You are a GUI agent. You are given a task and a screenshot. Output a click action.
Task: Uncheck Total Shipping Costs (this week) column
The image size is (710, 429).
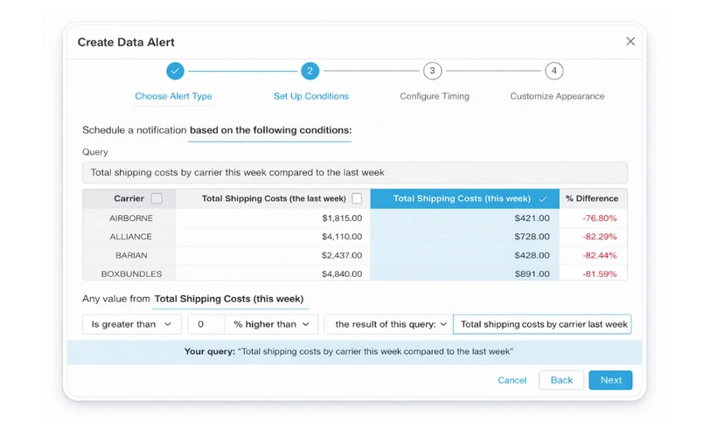pyautogui.click(x=543, y=198)
